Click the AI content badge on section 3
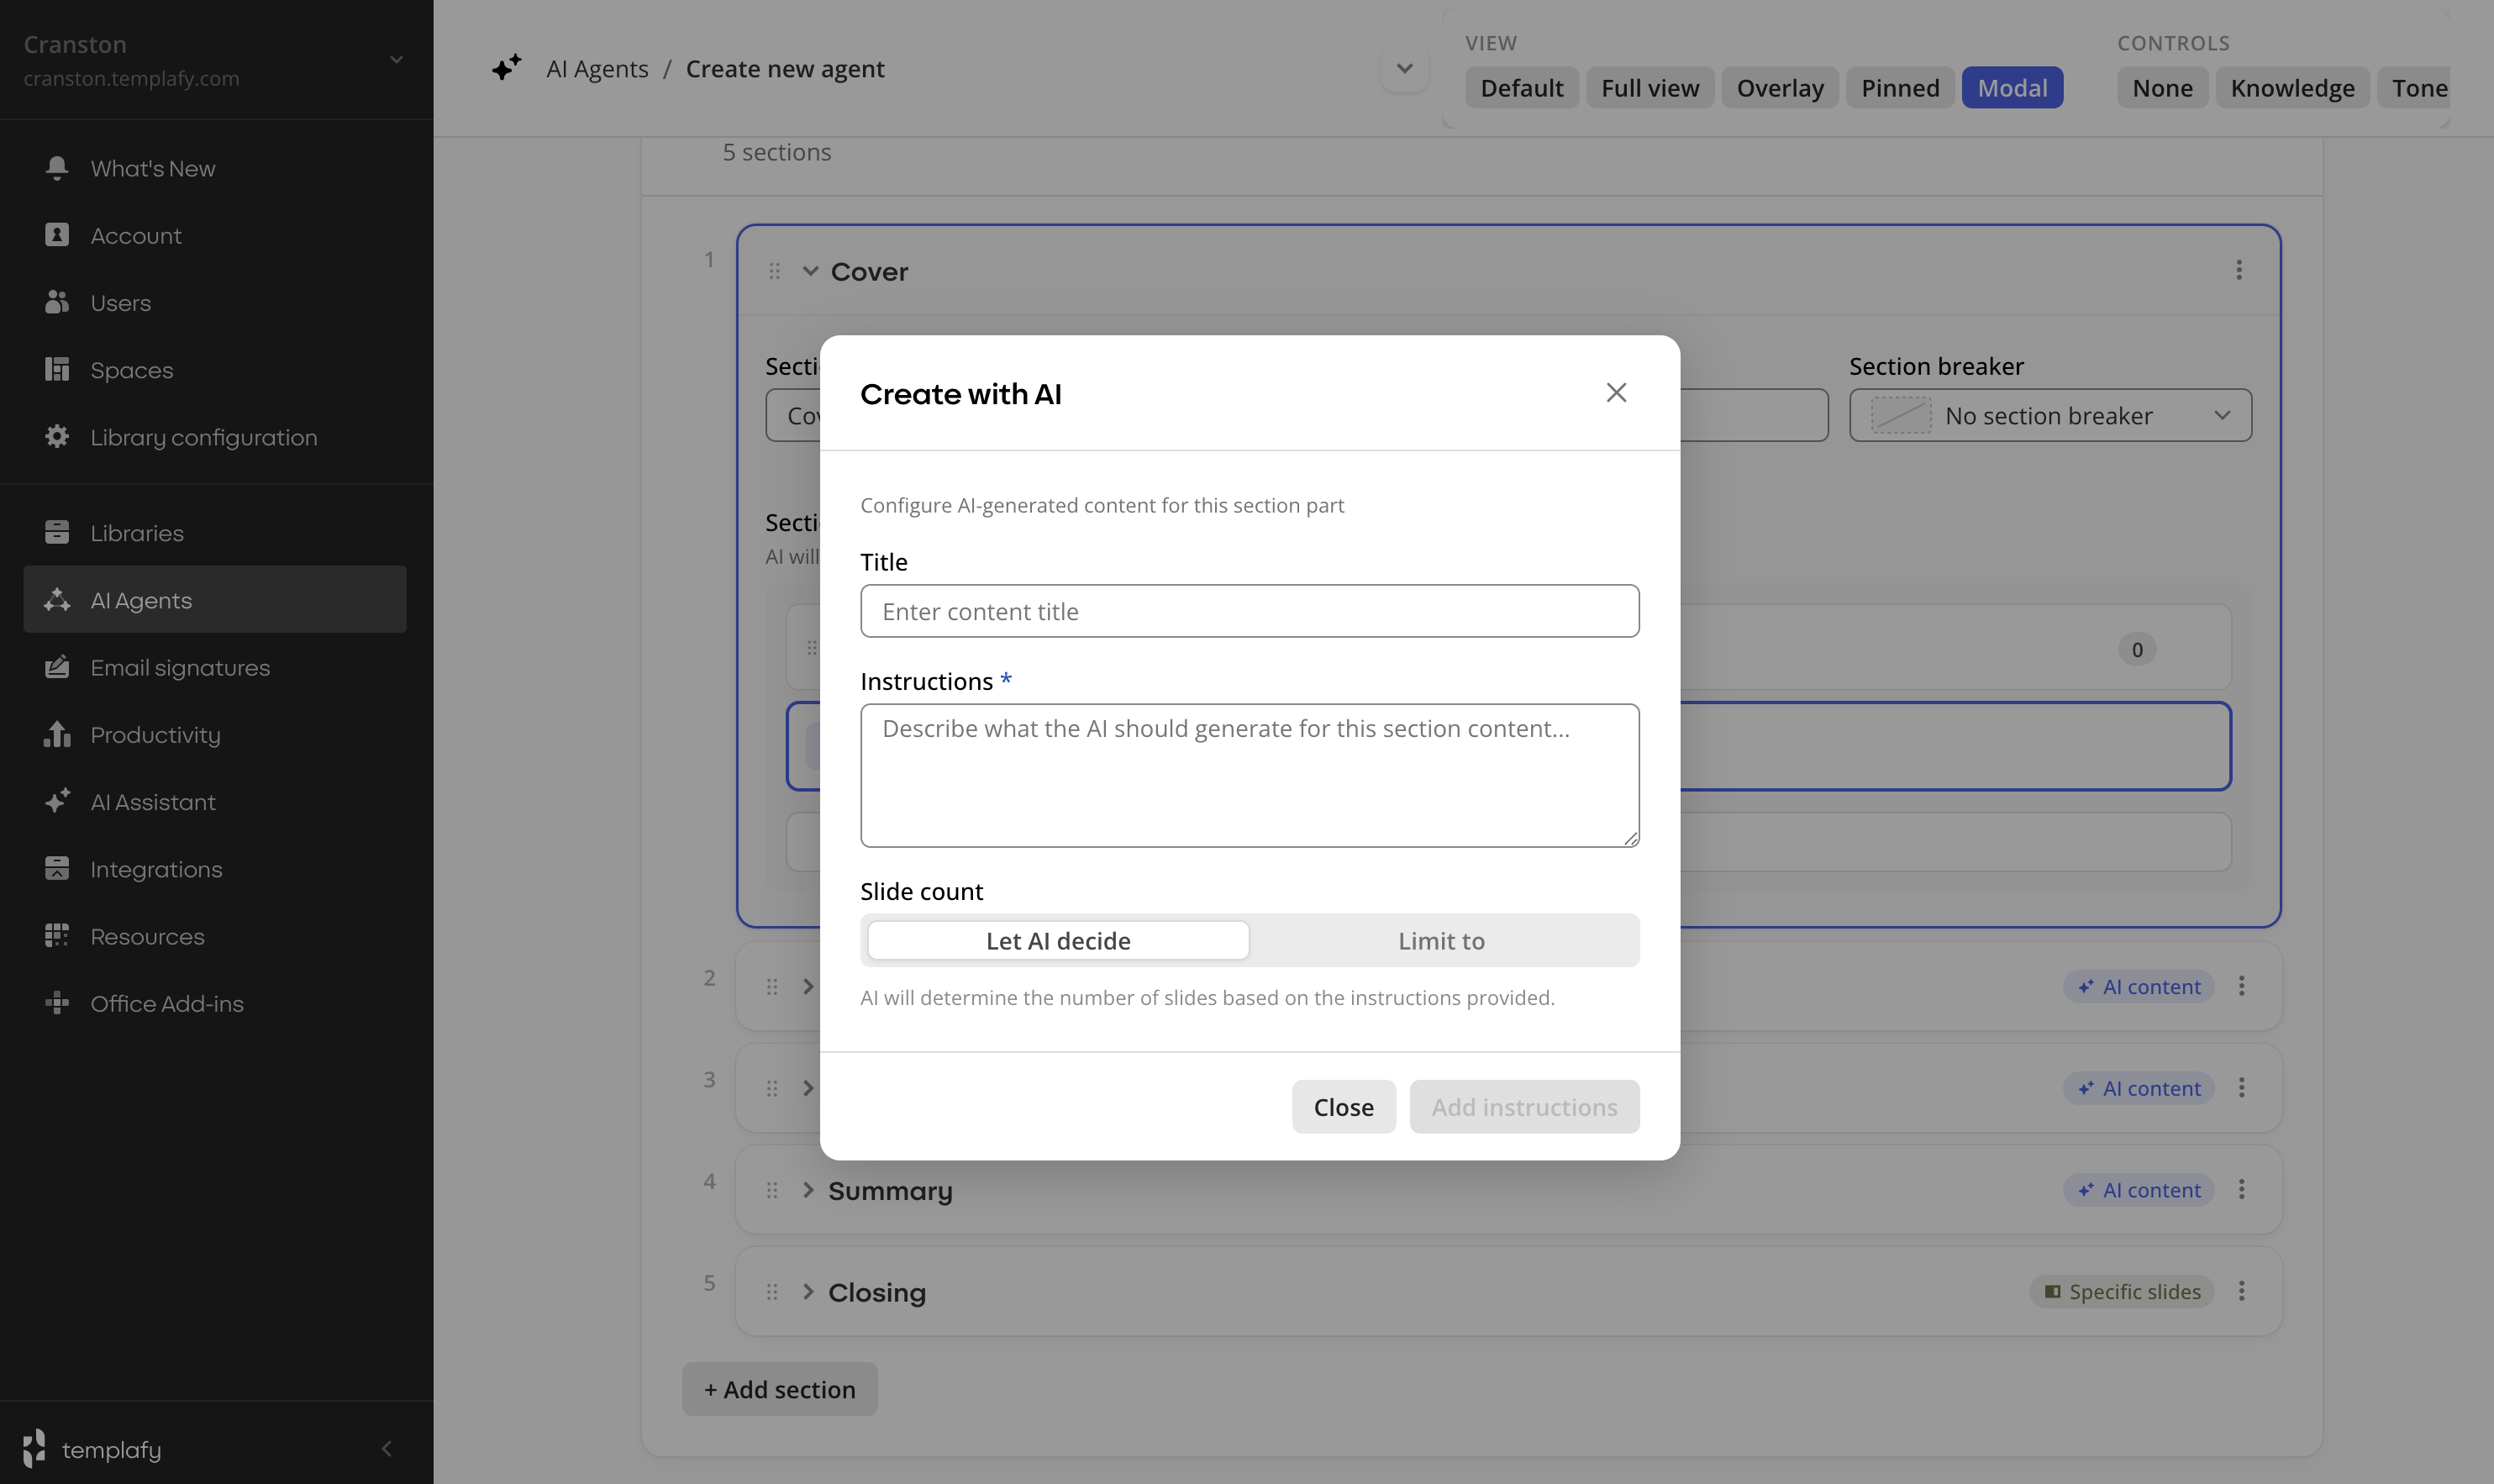 point(2139,1087)
